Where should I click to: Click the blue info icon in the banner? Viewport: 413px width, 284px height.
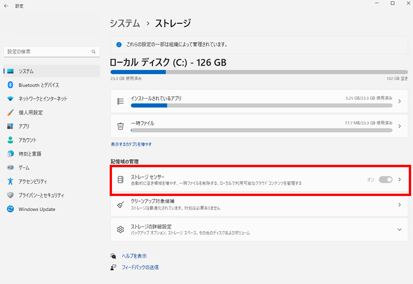119,45
